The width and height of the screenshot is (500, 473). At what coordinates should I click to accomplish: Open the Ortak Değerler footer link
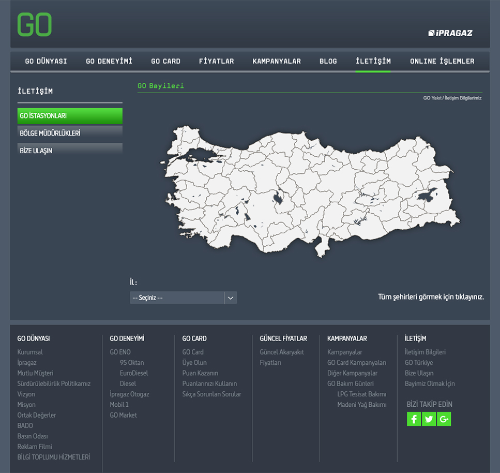[37, 415]
